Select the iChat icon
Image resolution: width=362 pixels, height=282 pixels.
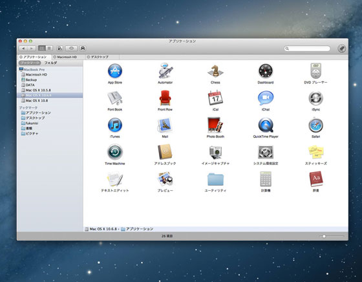tap(266, 98)
